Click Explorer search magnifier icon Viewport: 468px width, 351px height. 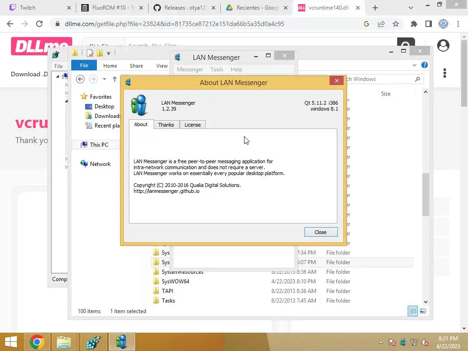tap(418, 79)
